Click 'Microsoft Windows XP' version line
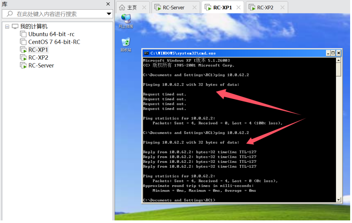 (x=186, y=60)
